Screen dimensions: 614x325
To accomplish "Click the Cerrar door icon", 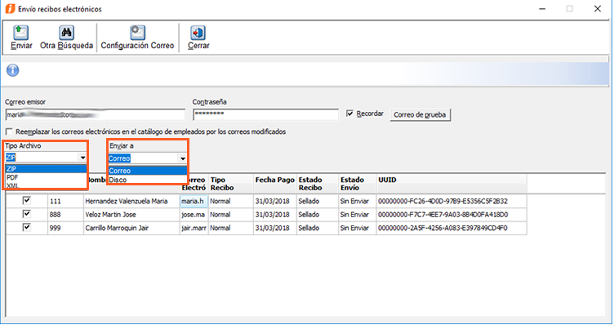I will [x=198, y=33].
